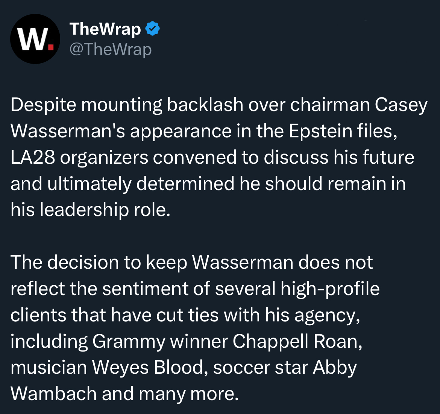Select the word "organizers" in the tweet

104,157
